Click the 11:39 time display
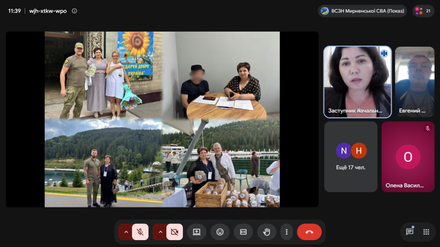The width and height of the screenshot is (440, 247). click(14, 11)
